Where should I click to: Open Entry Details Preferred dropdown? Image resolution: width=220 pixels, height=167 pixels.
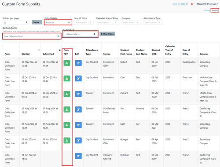click(58, 22)
